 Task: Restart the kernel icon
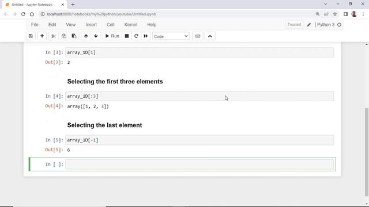coord(136,36)
